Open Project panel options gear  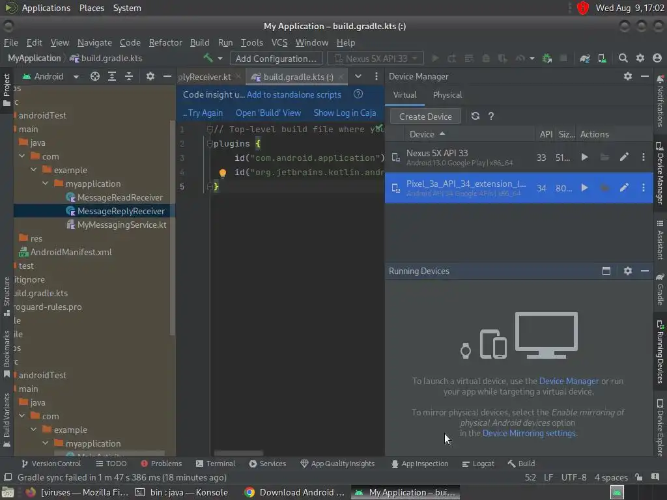(x=150, y=76)
